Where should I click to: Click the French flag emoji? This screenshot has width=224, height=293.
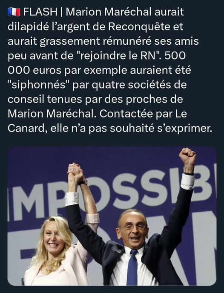click(14, 12)
